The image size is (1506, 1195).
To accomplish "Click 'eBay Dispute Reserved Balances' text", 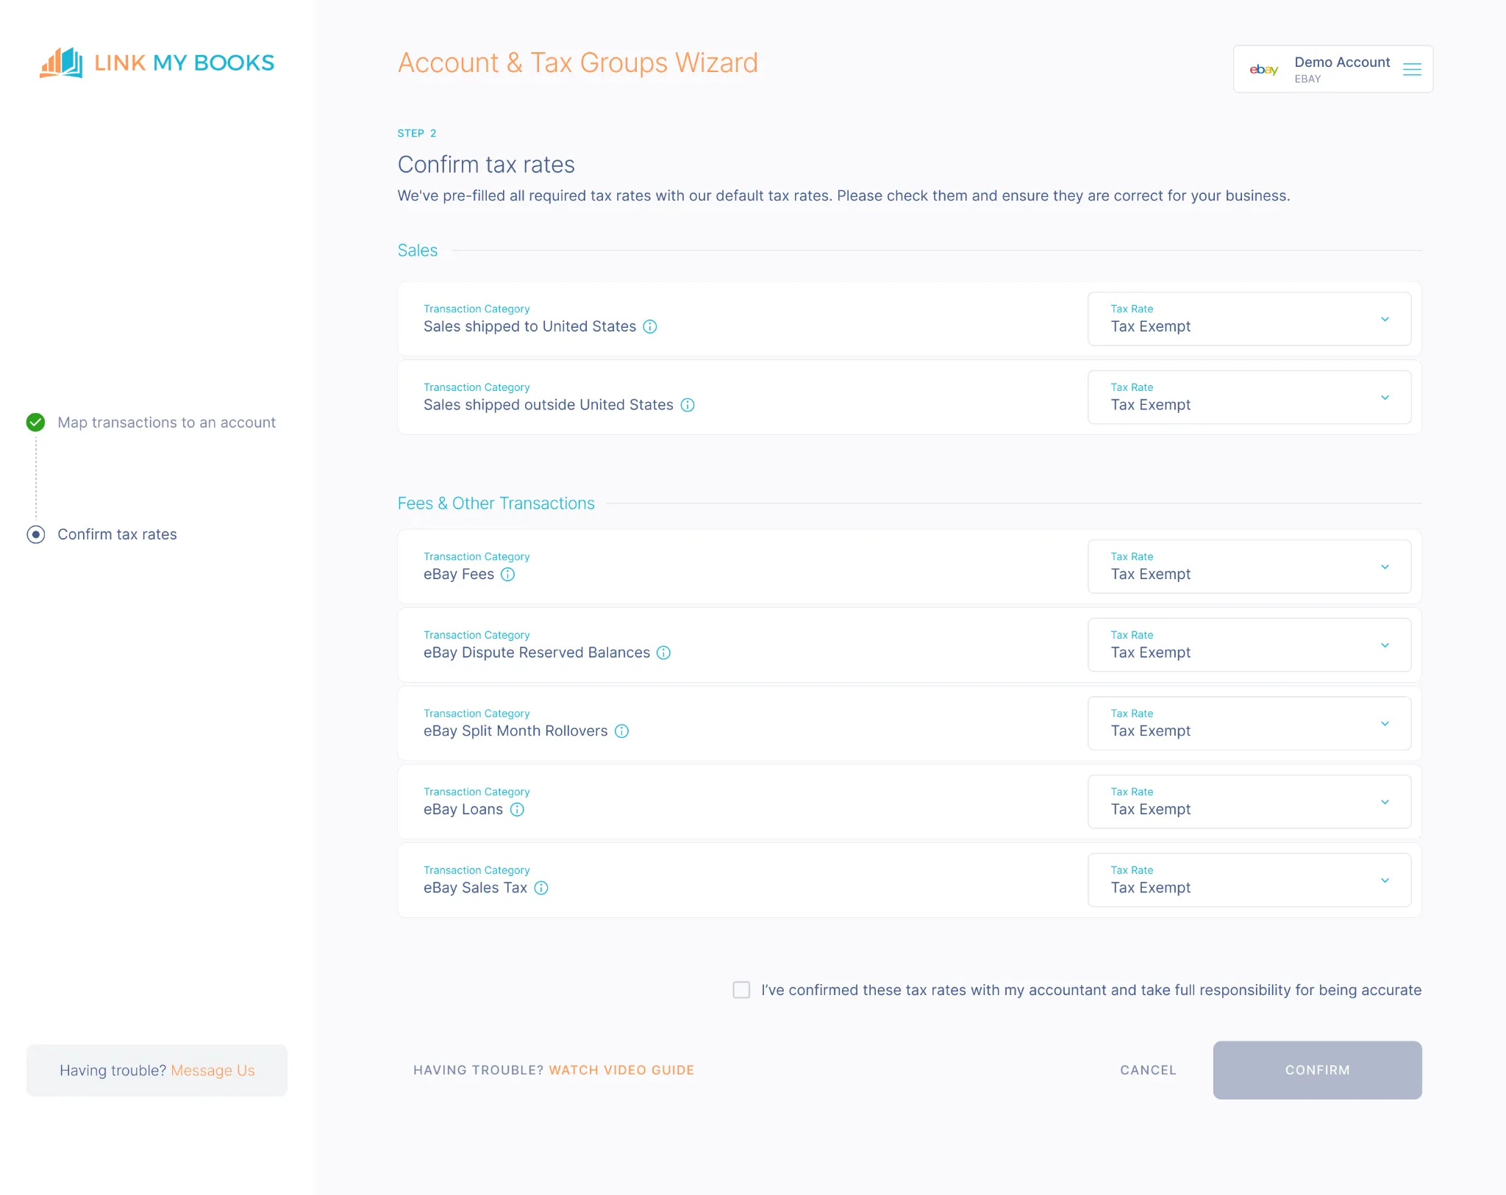I will [537, 653].
